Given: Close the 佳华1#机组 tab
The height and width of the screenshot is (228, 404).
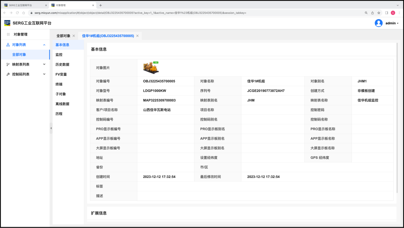Looking at the screenshot, I should [137, 36].
